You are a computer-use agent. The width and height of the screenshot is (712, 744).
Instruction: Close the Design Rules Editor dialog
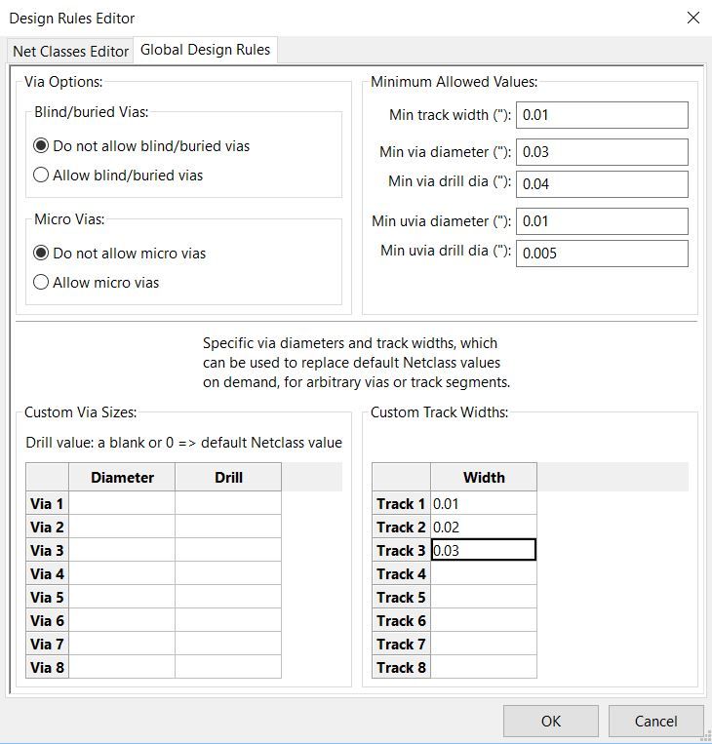[693, 18]
